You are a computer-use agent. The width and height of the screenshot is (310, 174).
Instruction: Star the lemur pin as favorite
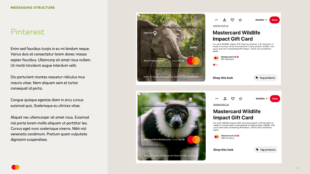click(x=241, y=99)
